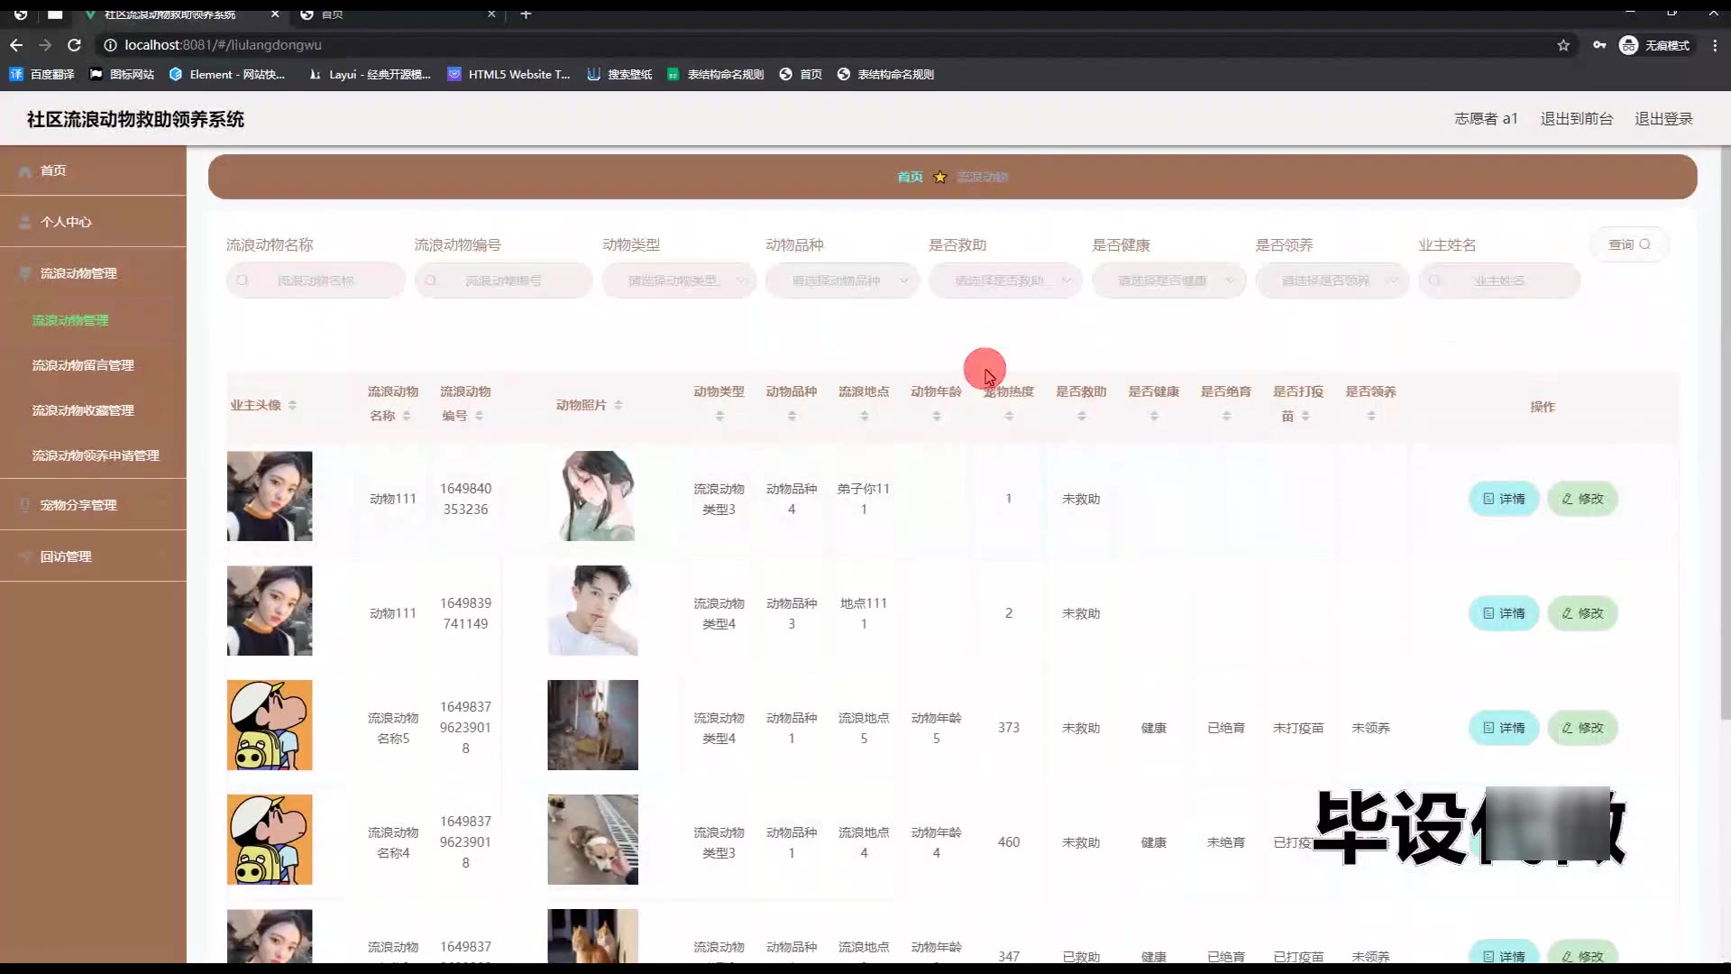Open 流浪动物留言管理 in the sidebar

coord(83,365)
